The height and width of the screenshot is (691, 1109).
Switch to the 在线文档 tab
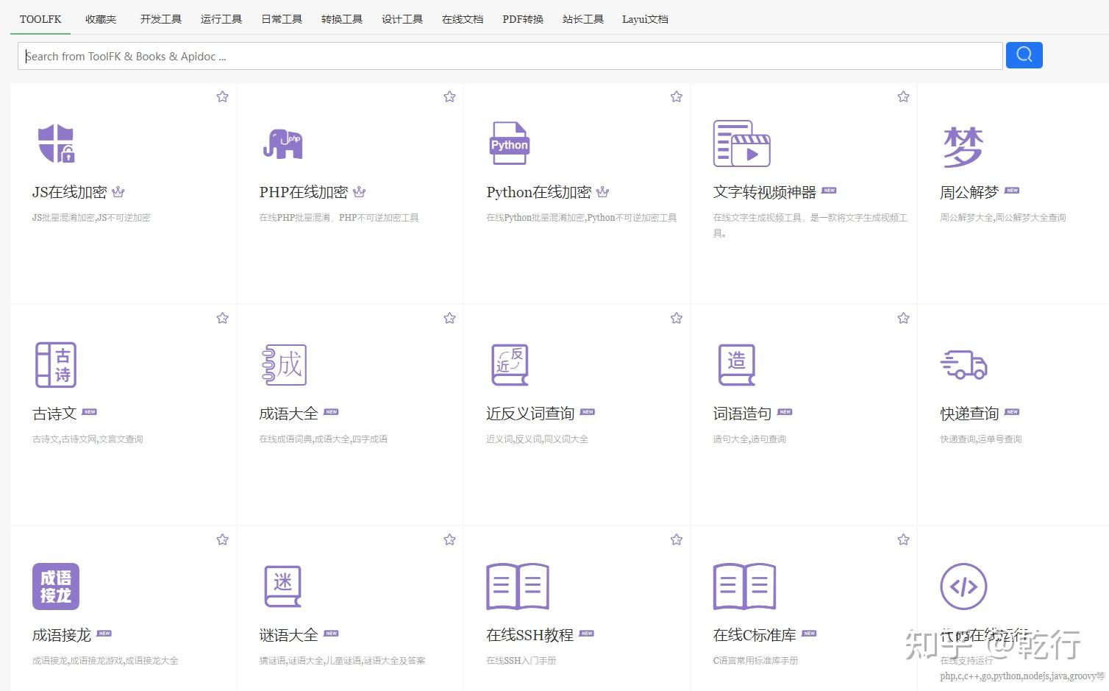pyautogui.click(x=463, y=19)
